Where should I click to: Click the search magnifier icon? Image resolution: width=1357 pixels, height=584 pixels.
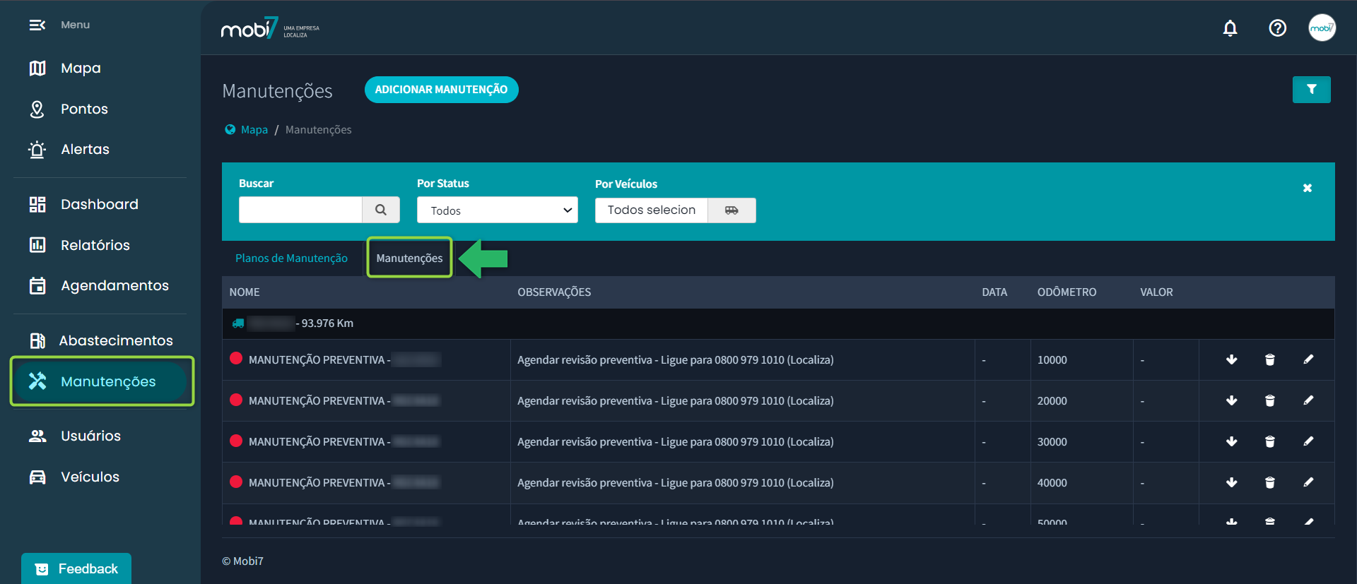[381, 210]
